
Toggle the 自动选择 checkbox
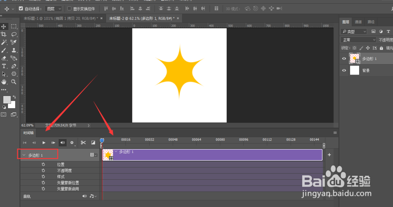point(21,9)
